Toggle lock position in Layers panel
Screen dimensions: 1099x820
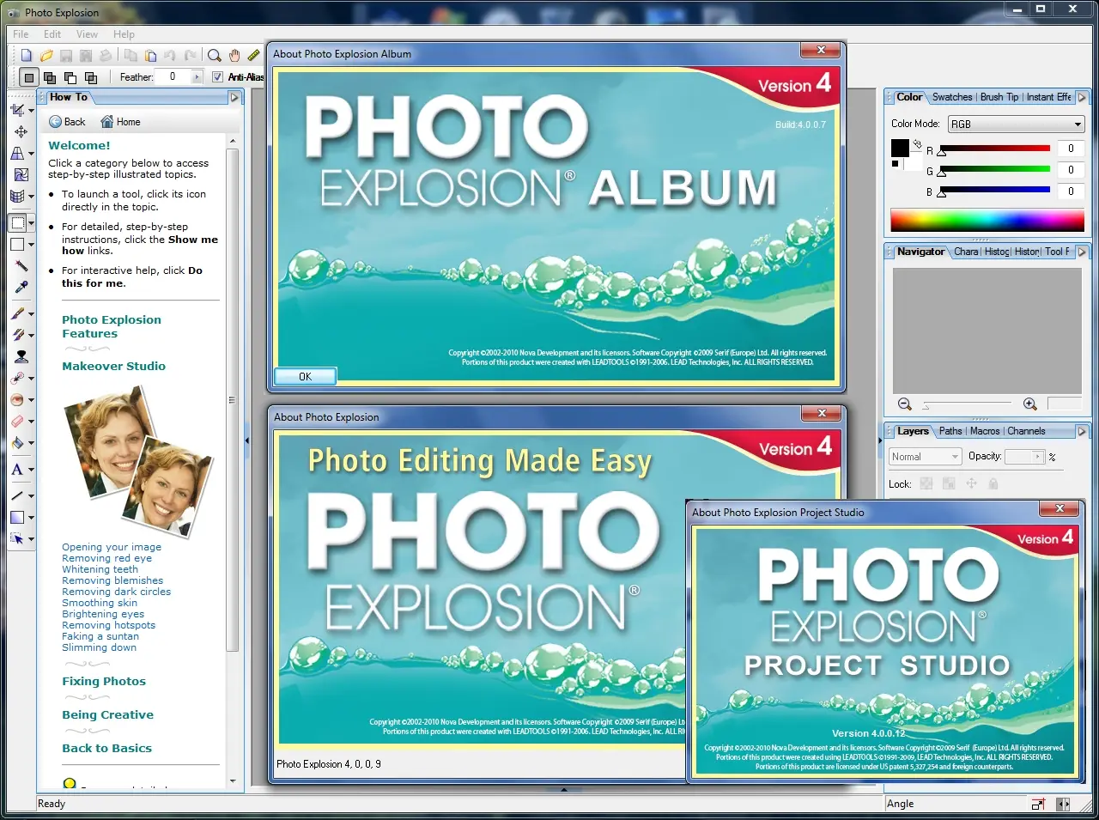click(x=971, y=483)
